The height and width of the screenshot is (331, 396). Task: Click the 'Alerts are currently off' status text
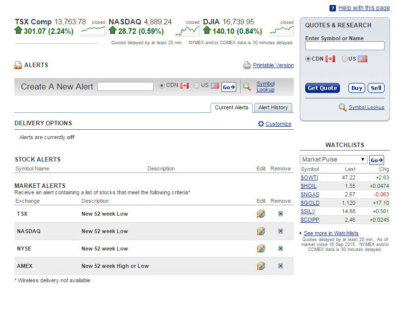47,137
